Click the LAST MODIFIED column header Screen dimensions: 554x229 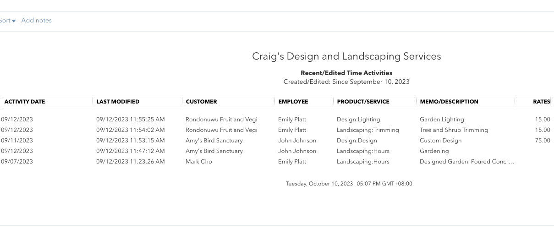click(x=118, y=102)
